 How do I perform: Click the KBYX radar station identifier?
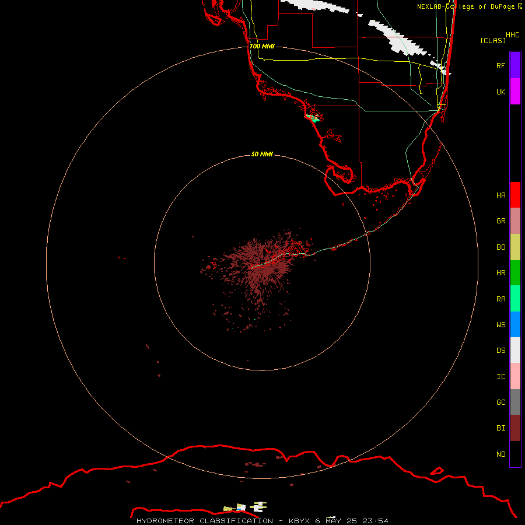pos(299,521)
